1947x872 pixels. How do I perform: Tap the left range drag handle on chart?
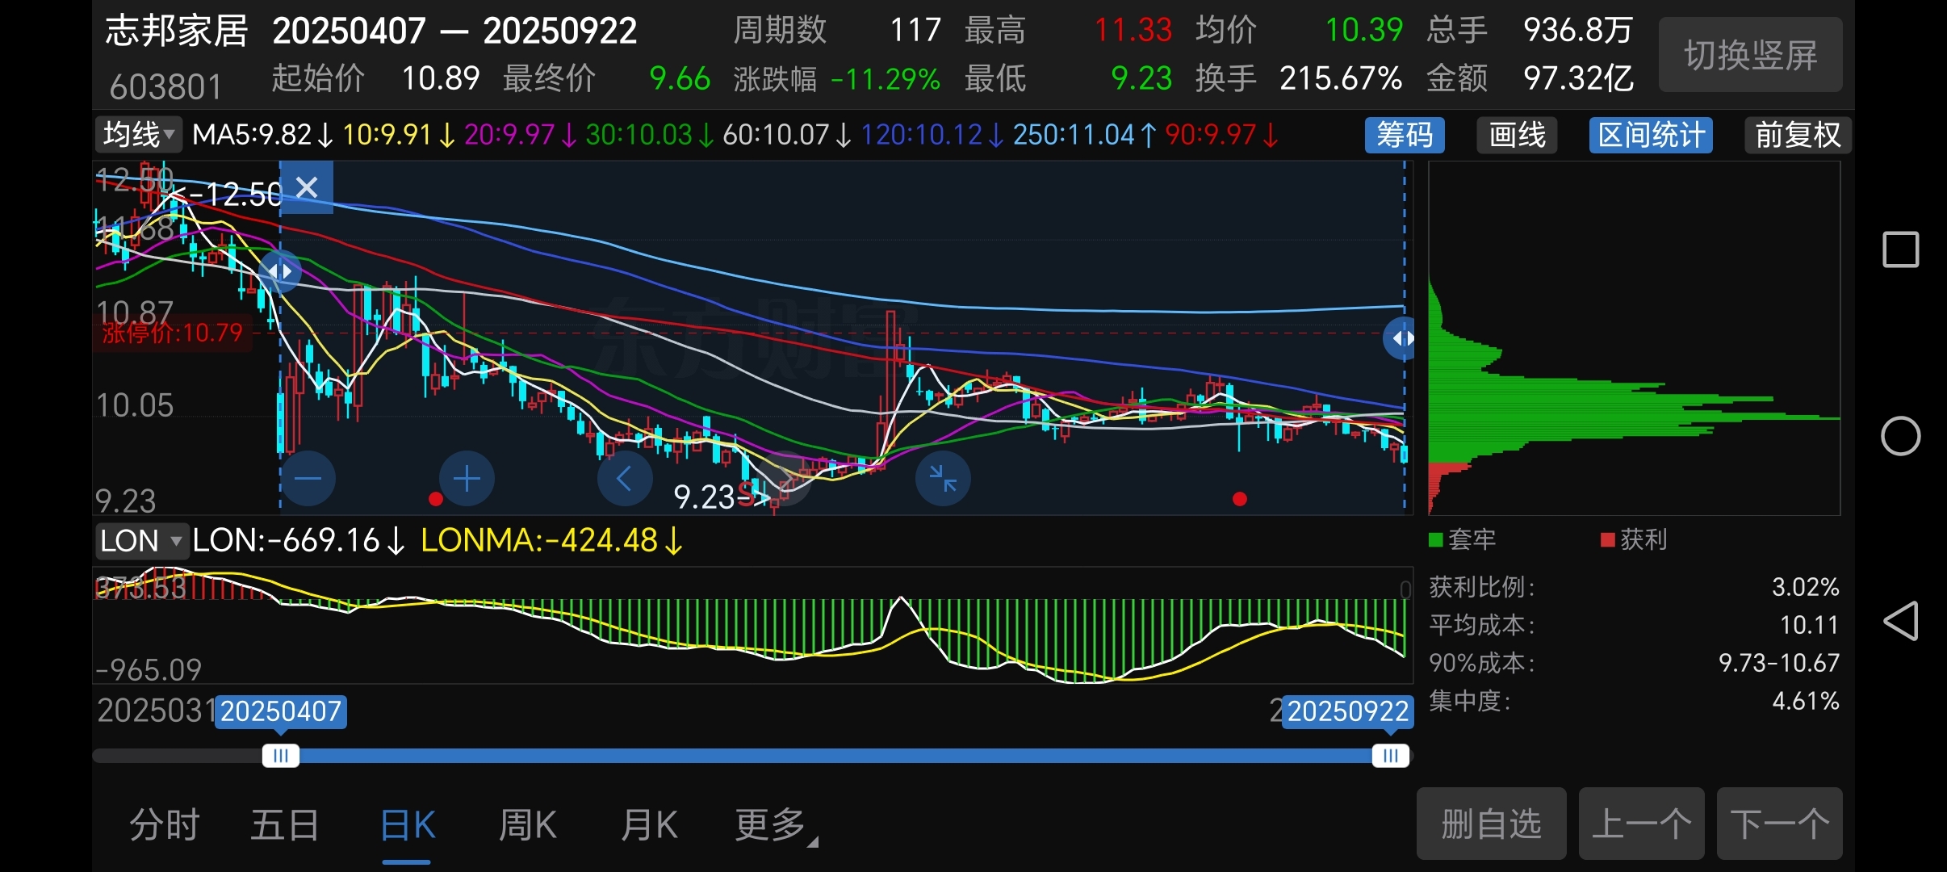(280, 271)
